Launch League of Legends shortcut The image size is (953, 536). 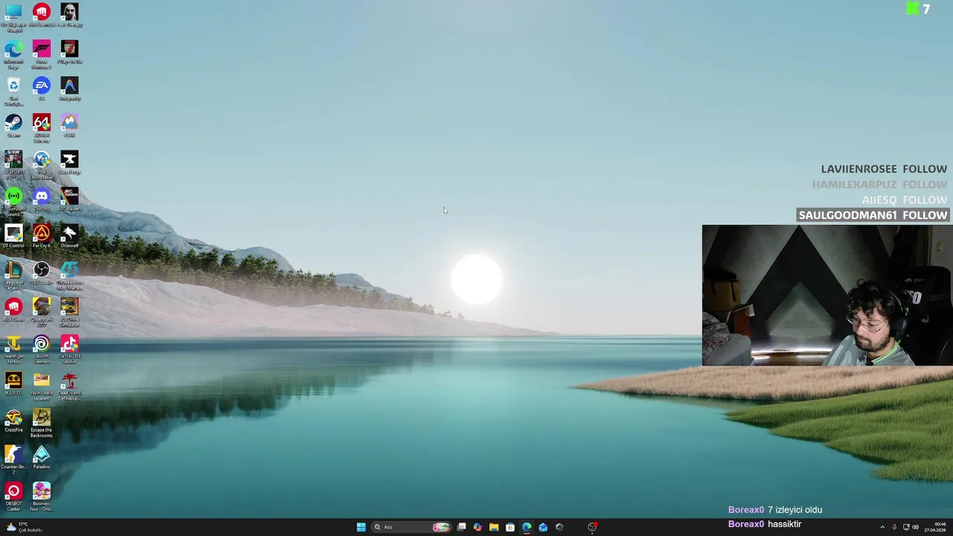(13, 275)
